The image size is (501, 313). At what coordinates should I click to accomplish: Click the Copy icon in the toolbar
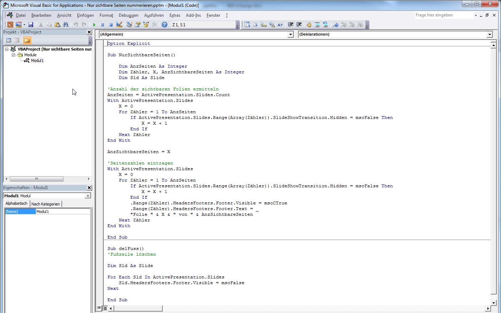49,25
